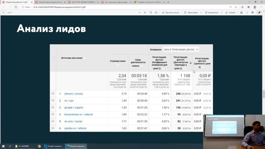265x149 pixels.
Task: Click the total completions value 1 108
Action: (185, 76)
